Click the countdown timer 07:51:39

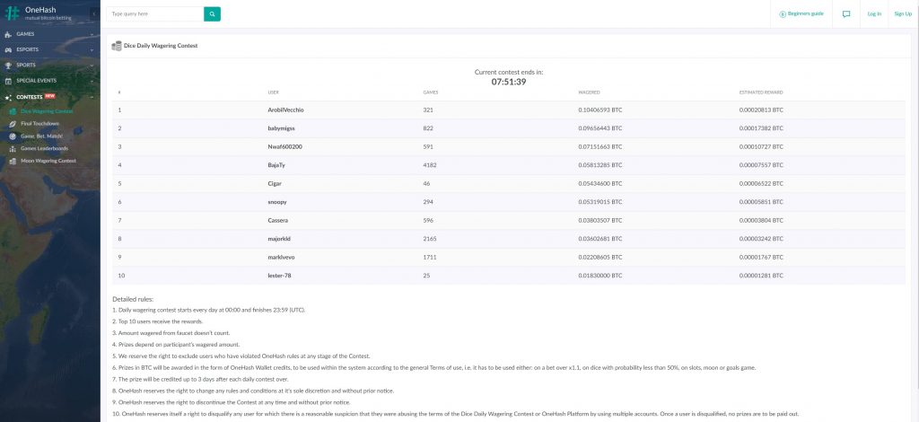tap(509, 82)
